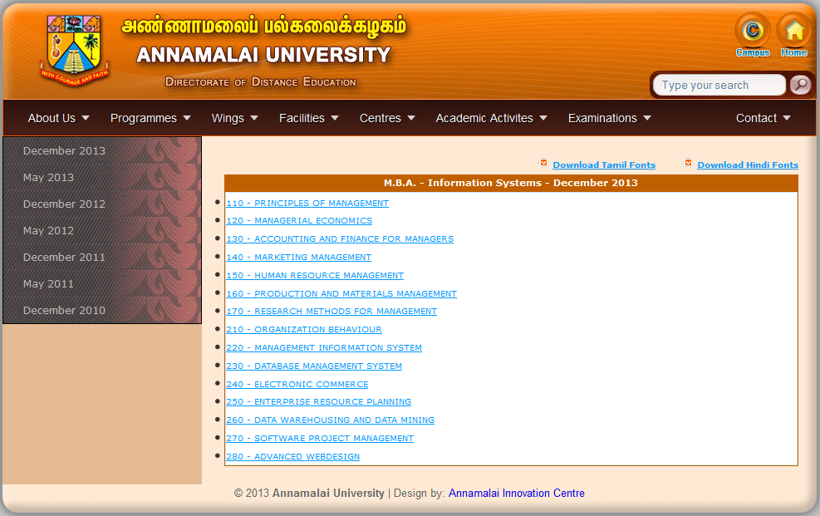
Task: Click the search magnifier button
Action: click(800, 85)
